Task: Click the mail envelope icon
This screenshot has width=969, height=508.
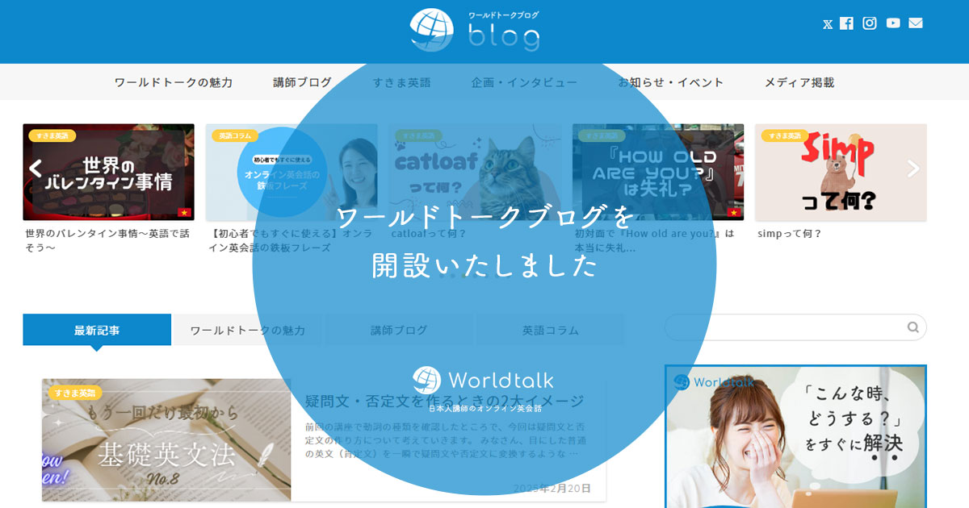Action: [916, 23]
